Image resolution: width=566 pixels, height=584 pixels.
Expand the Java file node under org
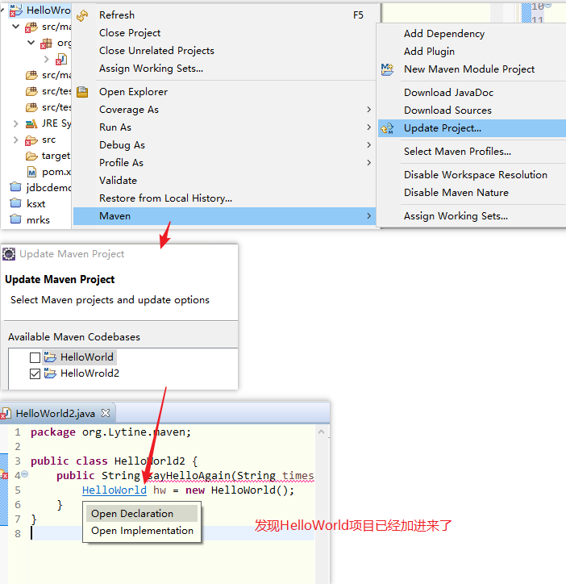click(x=47, y=59)
